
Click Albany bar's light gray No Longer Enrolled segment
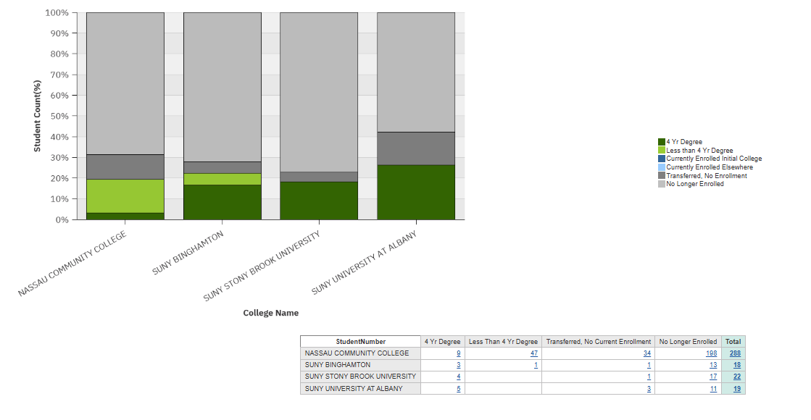click(416, 72)
